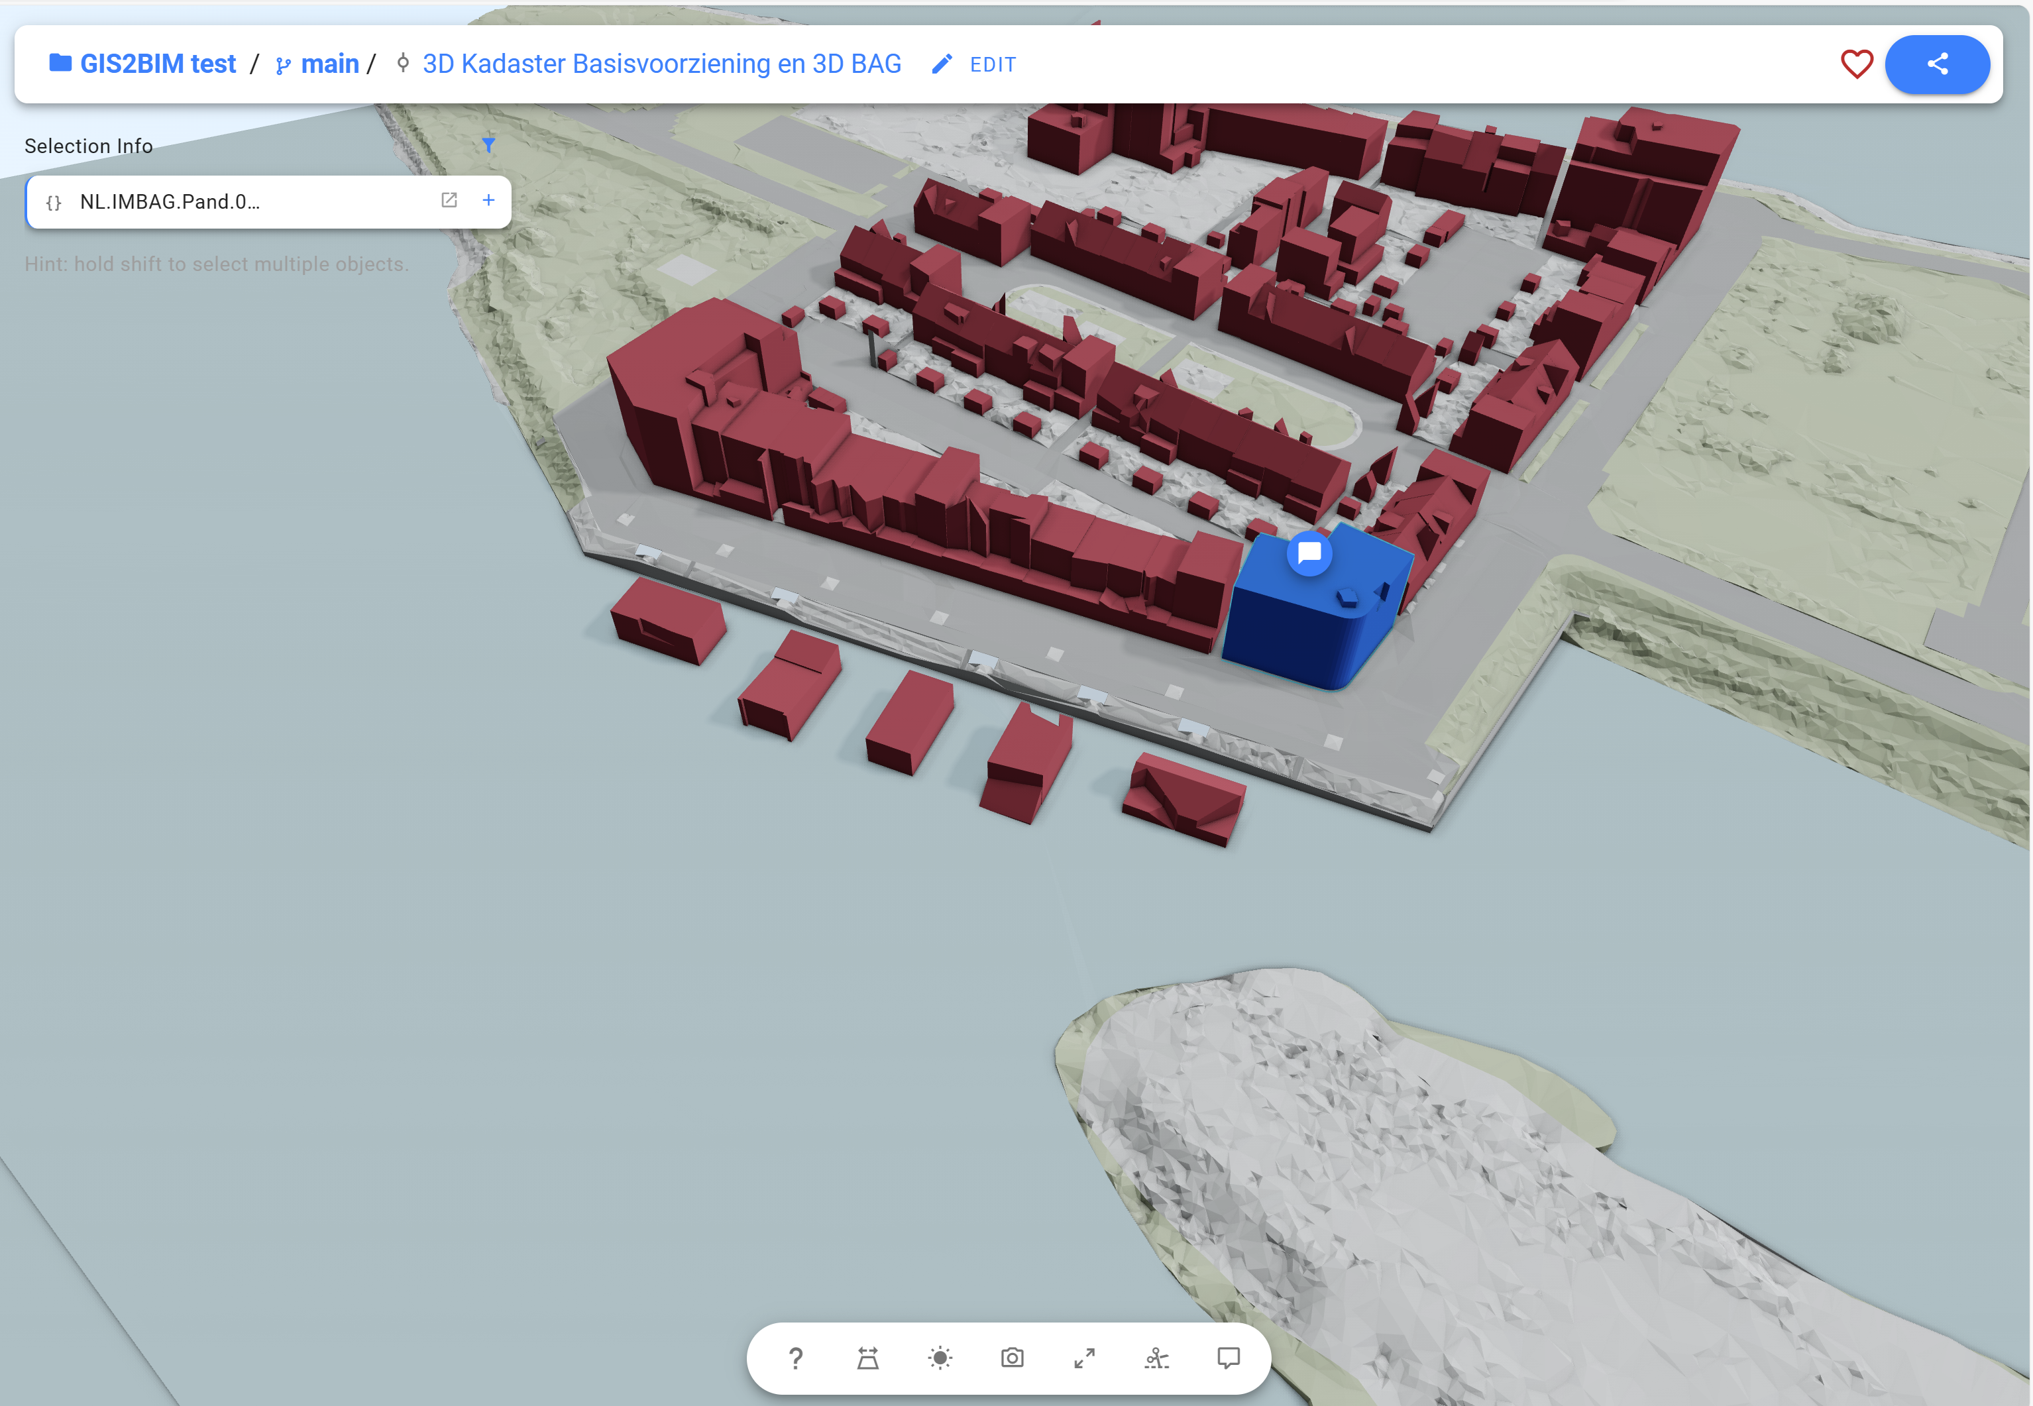Click the filter funnel icon by Selection Info

(489, 145)
